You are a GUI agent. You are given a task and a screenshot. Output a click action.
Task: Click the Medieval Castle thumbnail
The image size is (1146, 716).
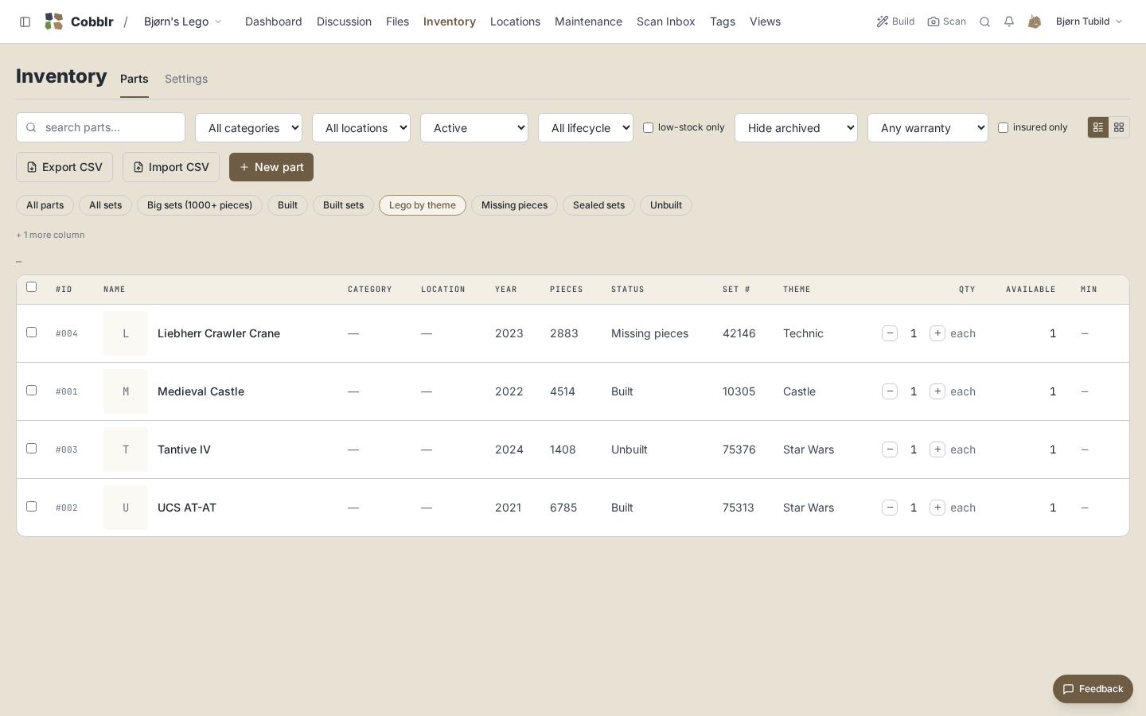tap(126, 391)
